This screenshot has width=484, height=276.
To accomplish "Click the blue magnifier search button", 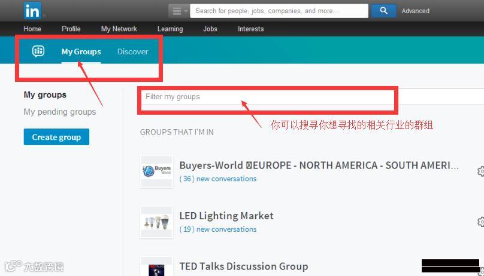I will pos(384,11).
